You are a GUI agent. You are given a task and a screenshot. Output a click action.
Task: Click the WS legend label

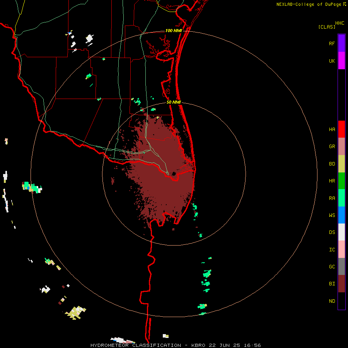pyautogui.click(x=332, y=215)
